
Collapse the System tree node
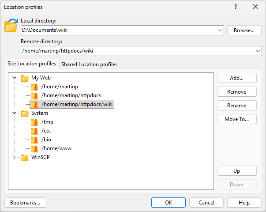tap(15, 114)
